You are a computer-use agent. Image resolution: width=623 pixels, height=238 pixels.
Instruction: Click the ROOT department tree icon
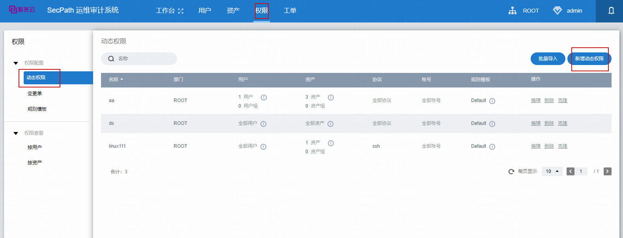tap(513, 11)
